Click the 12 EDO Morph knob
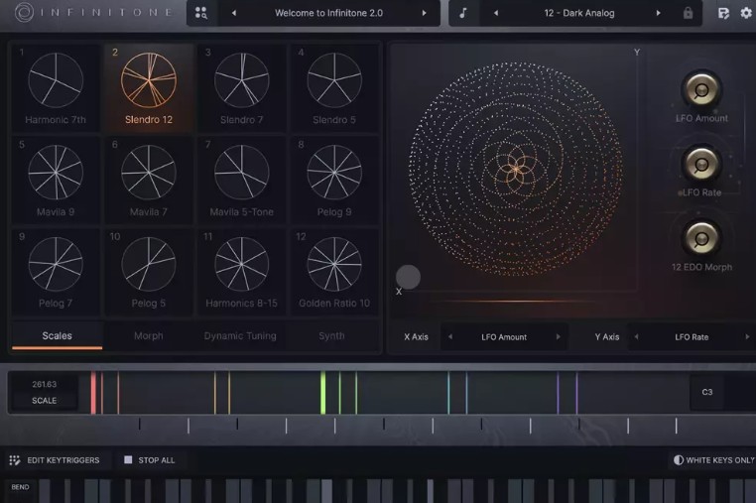756x503 pixels. pos(701,238)
